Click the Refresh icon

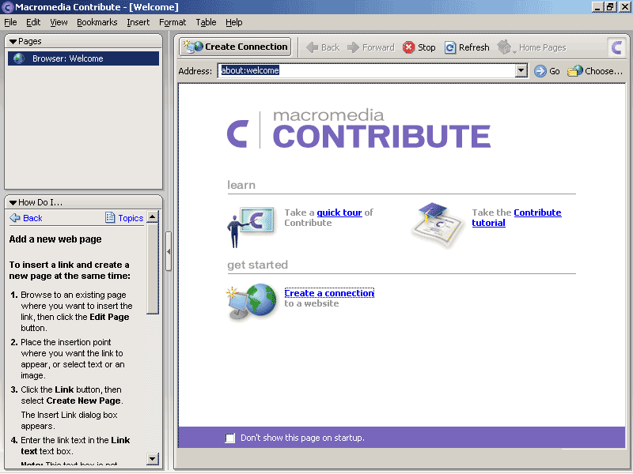click(x=450, y=47)
